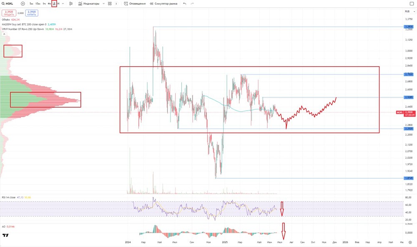Open indicator templates grid icon
This screenshot has width=417, height=247.
[x=110, y=4]
